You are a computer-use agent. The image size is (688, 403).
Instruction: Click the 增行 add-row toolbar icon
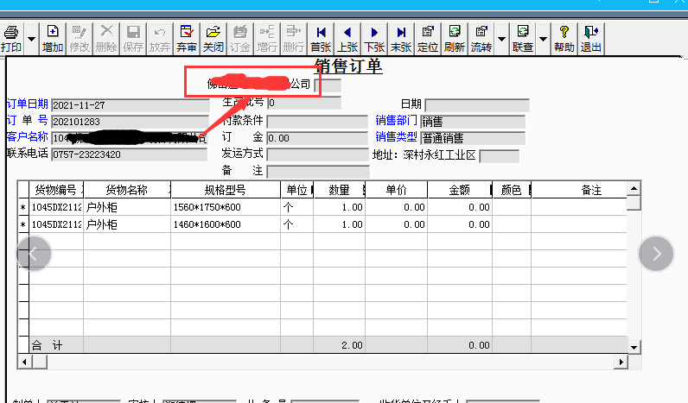click(267, 39)
